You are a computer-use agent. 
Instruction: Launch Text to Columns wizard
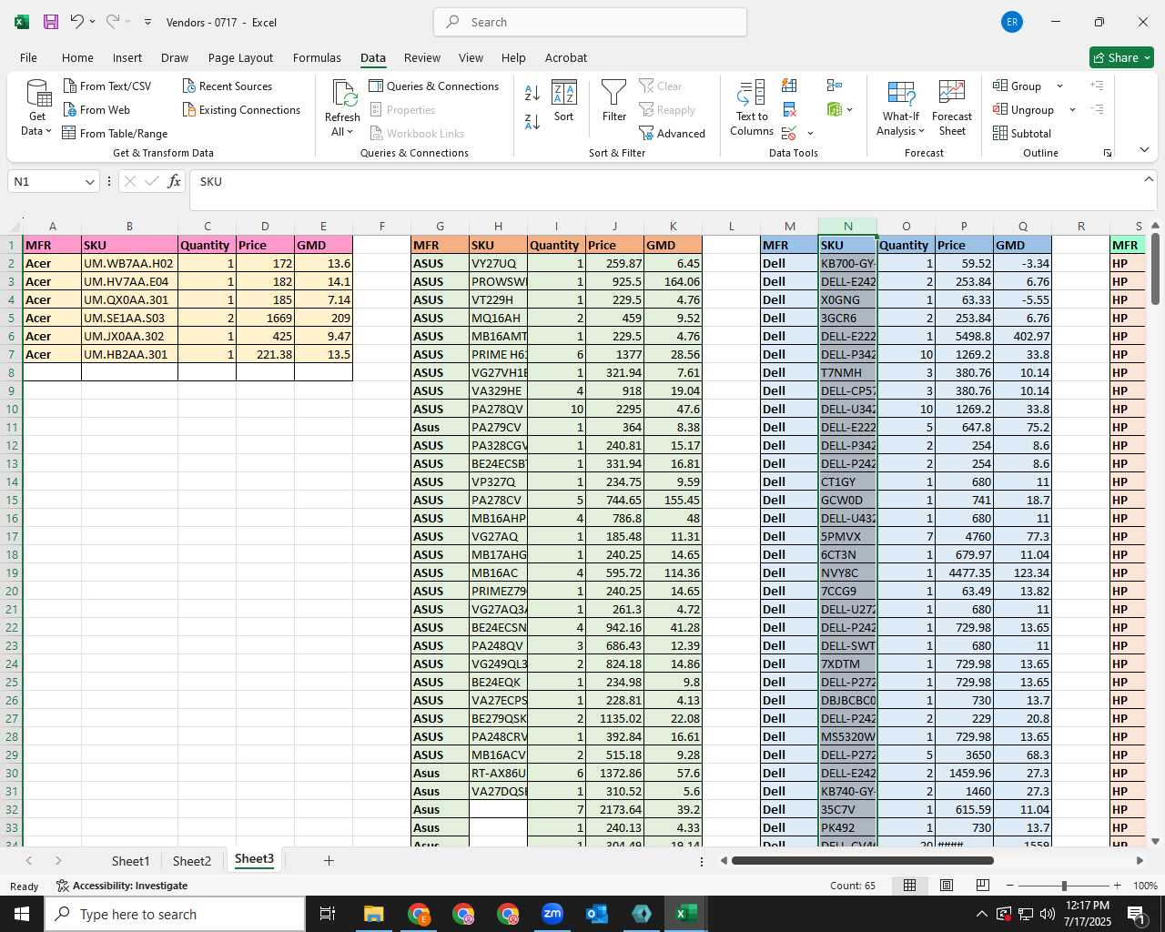point(752,107)
